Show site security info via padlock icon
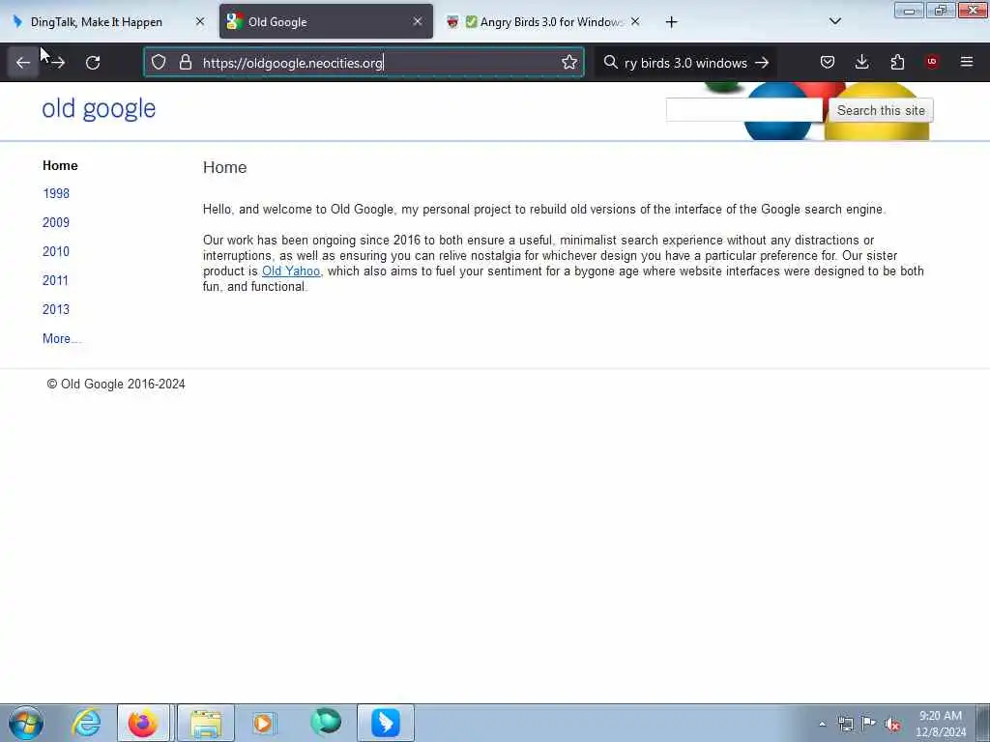 [x=185, y=63]
